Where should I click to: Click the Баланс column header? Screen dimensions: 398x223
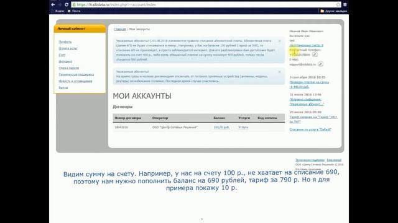[220, 118]
